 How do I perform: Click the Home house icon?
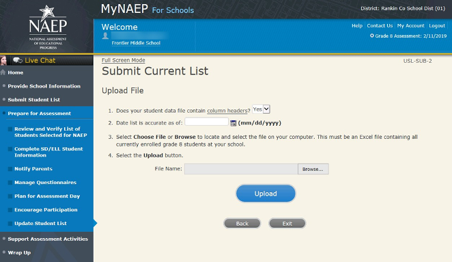3,73
